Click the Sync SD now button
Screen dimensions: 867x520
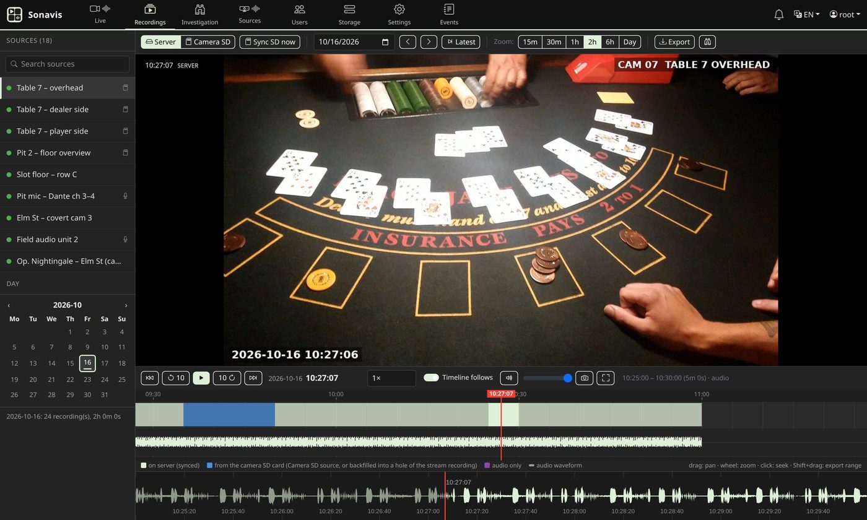coord(269,41)
